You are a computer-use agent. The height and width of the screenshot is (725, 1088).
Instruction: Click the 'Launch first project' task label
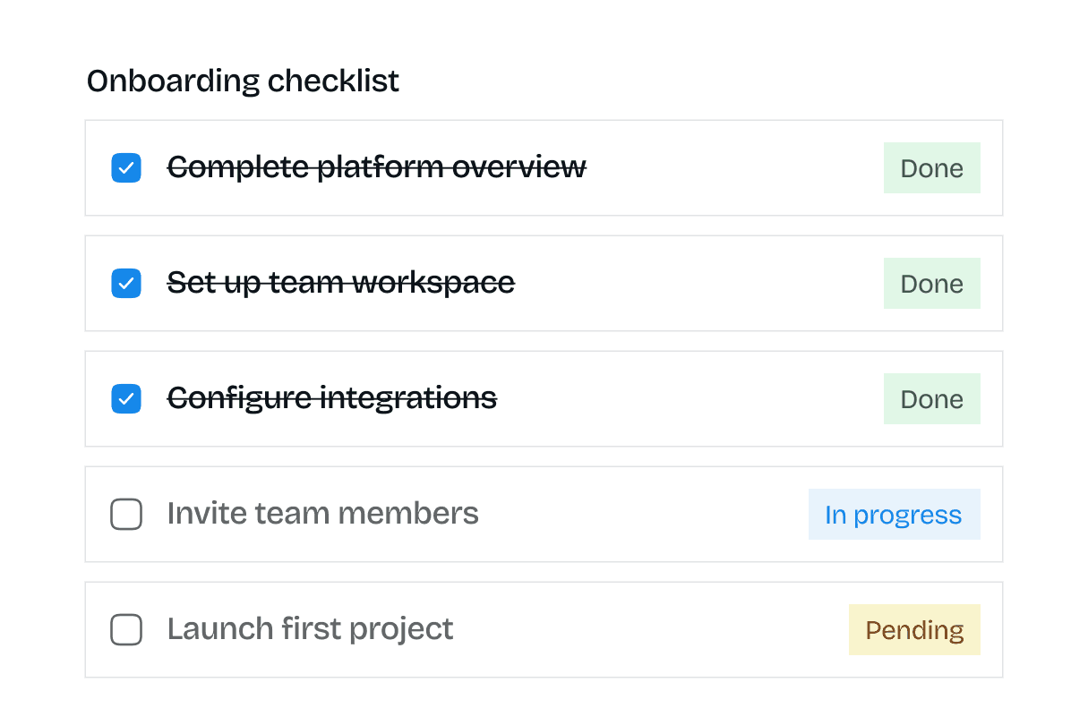pos(310,629)
